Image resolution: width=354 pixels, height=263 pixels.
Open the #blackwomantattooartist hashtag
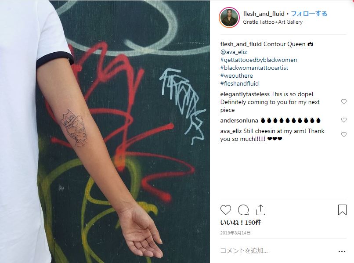coord(254,68)
